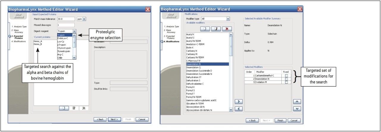Cancel the Expected Proteins wizard
Image resolution: width=381 pixels, height=132 pixels.
(142, 119)
